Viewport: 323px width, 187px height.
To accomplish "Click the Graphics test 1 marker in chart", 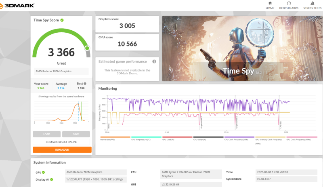I will (201, 122).
